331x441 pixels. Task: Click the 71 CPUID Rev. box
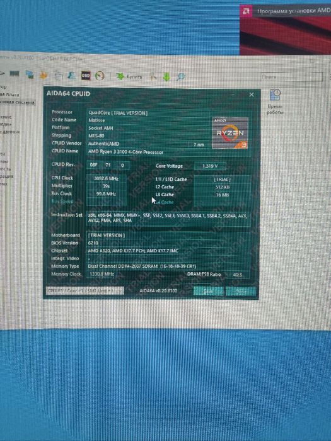[108, 165]
